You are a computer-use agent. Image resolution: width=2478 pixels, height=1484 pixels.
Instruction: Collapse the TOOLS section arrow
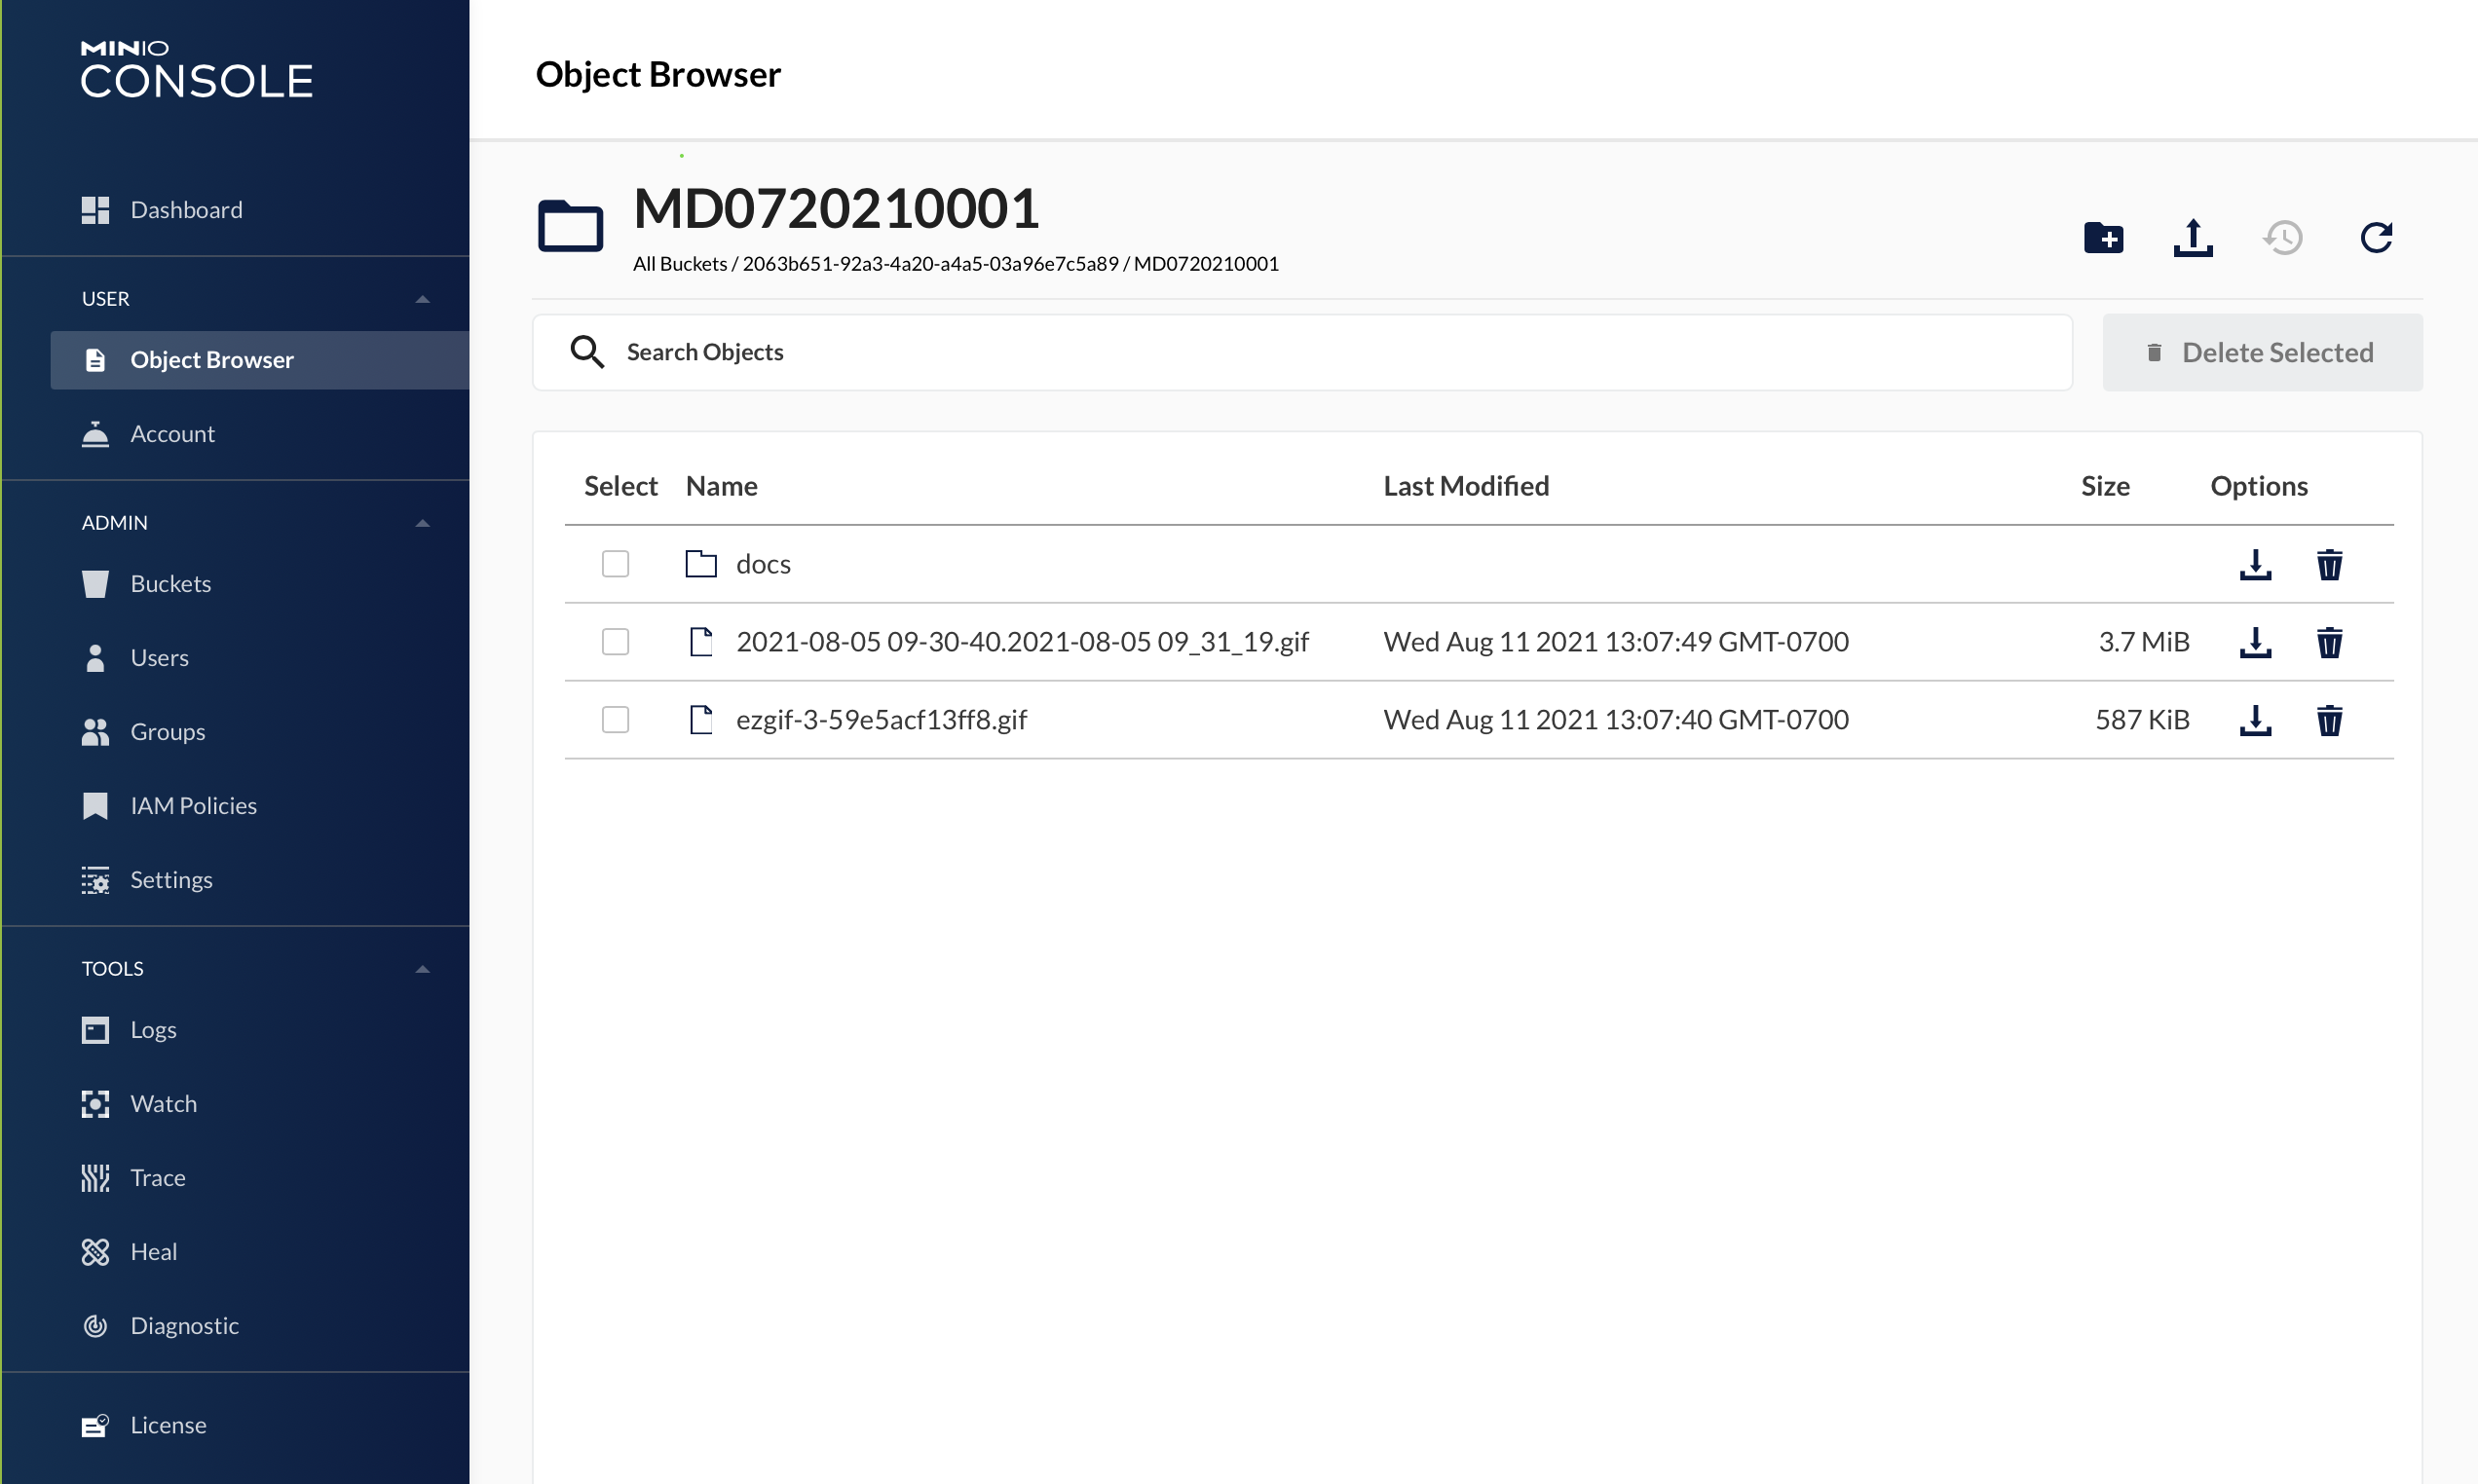click(422, 969)
